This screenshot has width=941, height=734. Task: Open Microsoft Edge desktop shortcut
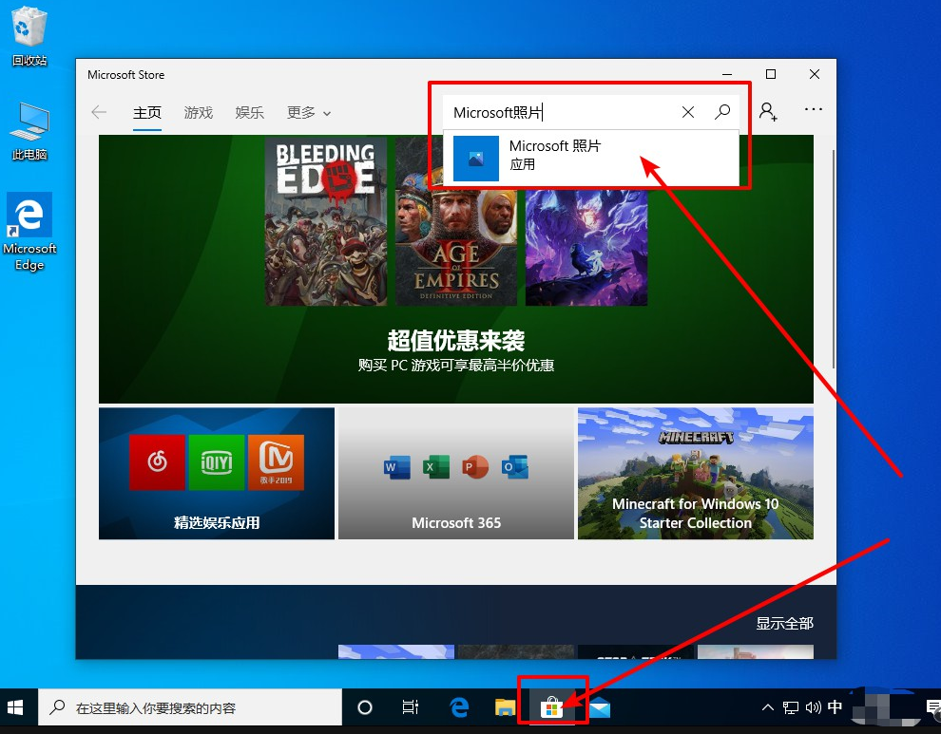(x=29, y=232)
